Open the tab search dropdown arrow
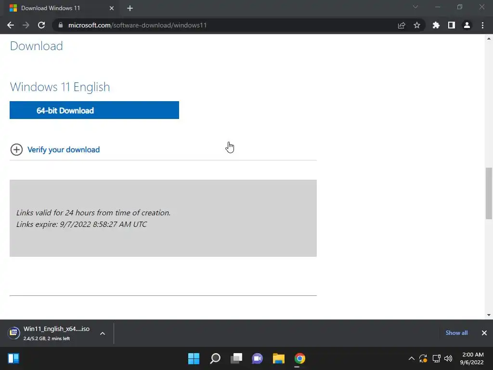493x370 pixels. point(415,7)
